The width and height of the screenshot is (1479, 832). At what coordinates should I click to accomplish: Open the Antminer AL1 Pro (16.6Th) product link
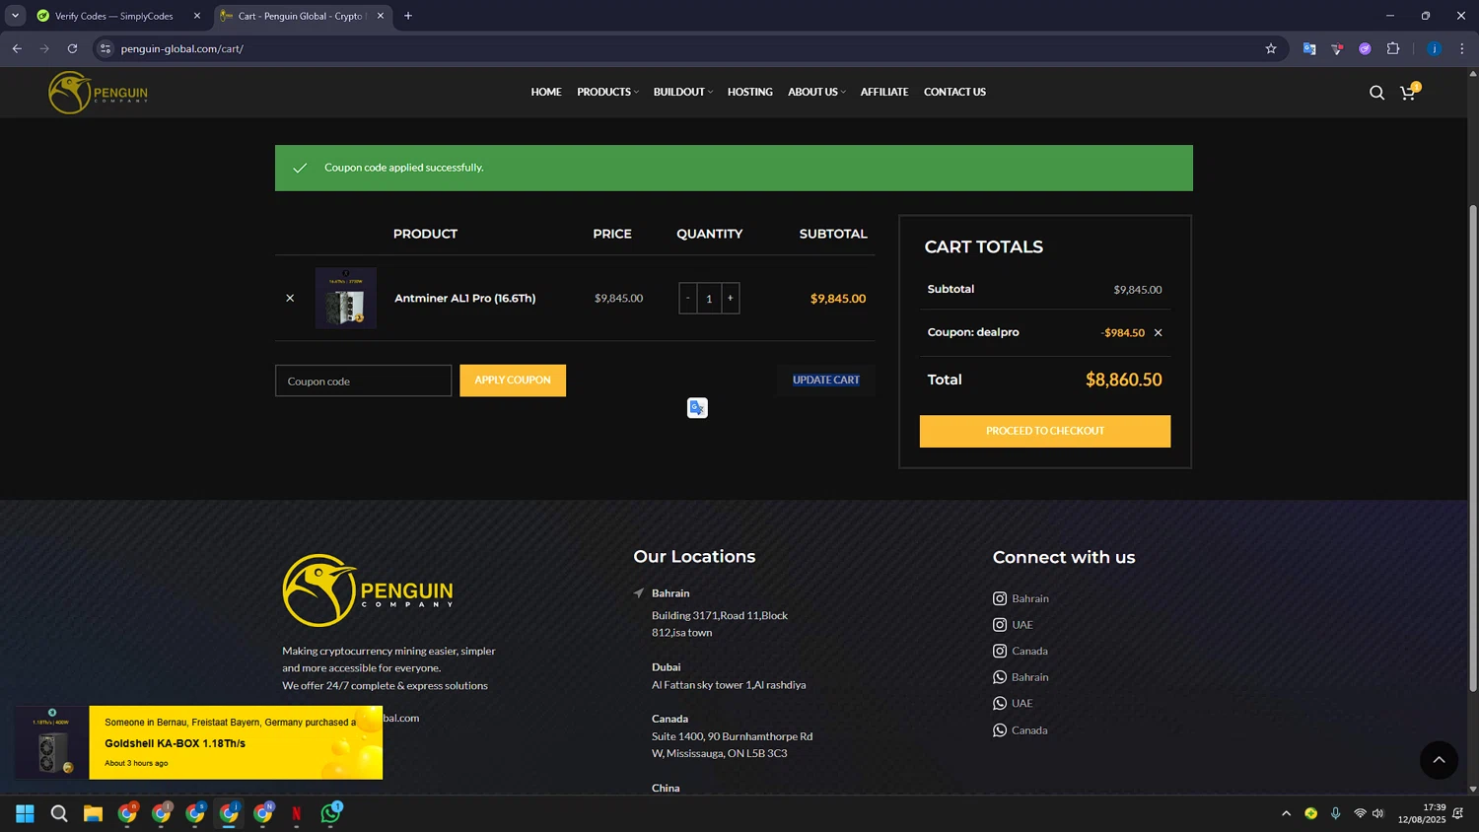[465, 298]
